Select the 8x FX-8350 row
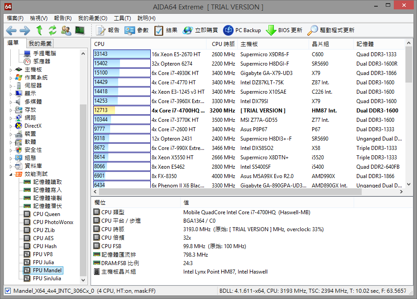417x299 pixels. (249, 176)
